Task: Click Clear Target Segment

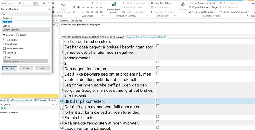Action: (202, 12)
